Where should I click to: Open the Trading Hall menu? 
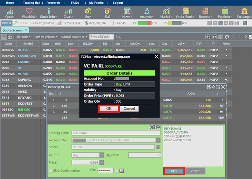[31, 3]
